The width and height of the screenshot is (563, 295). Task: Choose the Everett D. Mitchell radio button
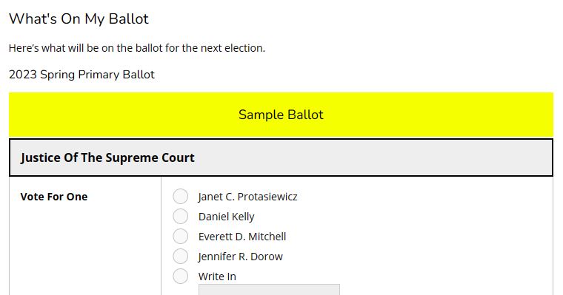pyautogui.click(x=180, y=237)
